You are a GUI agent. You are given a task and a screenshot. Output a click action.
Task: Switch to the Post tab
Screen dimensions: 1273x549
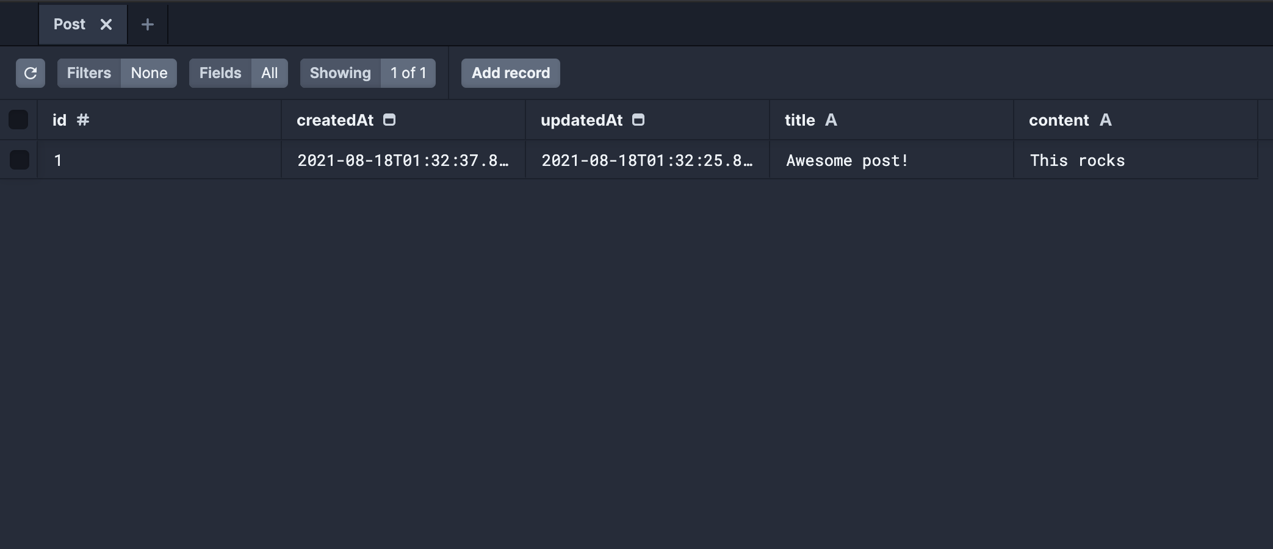click(x=68, y=24)
